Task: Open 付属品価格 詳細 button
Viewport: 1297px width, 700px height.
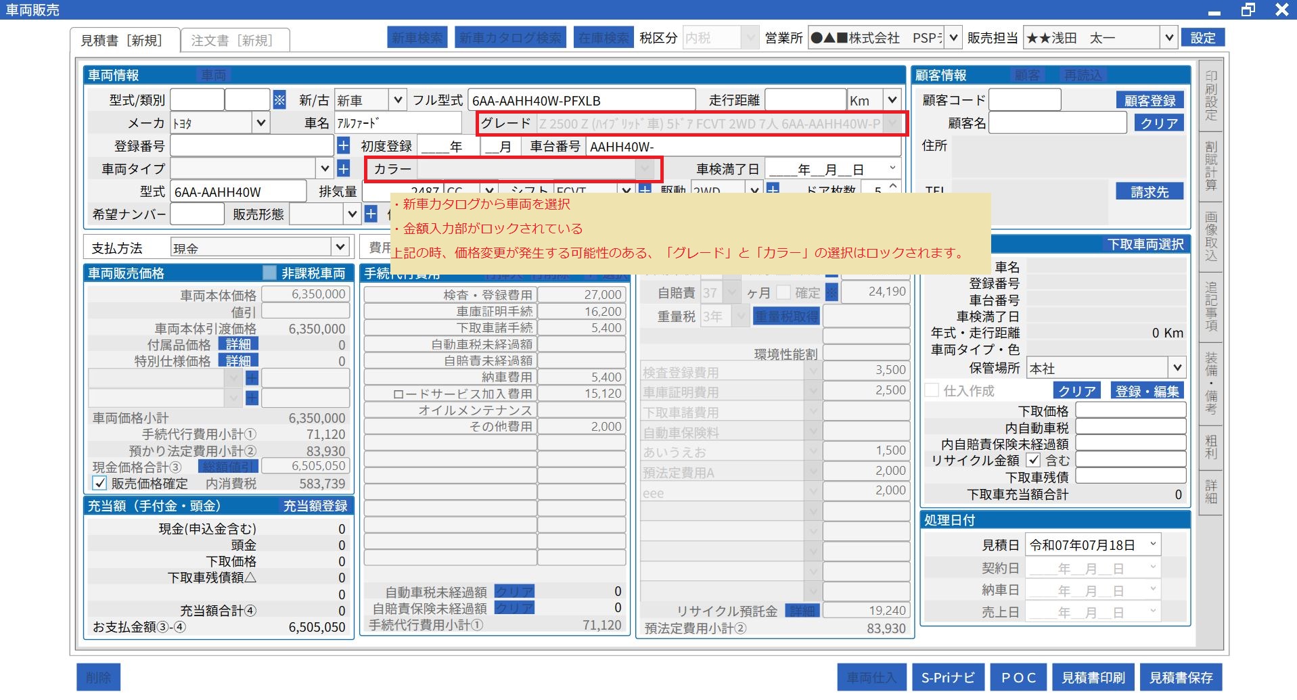Action: point(238,345)
